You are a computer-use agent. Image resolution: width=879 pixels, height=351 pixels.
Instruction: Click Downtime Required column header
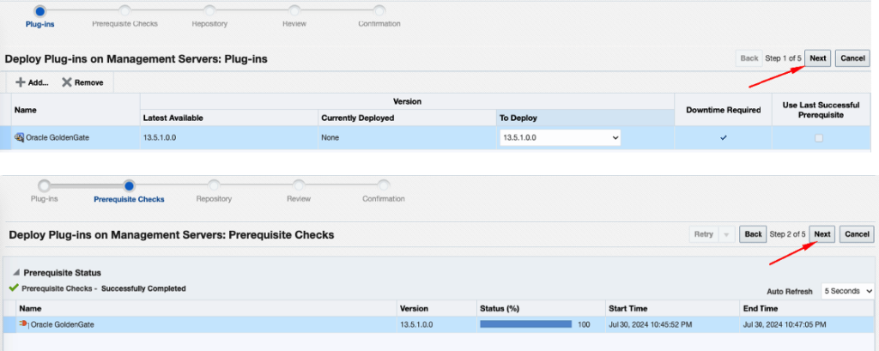click(723, 110)
